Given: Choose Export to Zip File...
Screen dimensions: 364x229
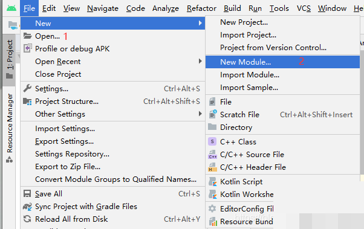Looking at the screenshot, I should point(112,167).
